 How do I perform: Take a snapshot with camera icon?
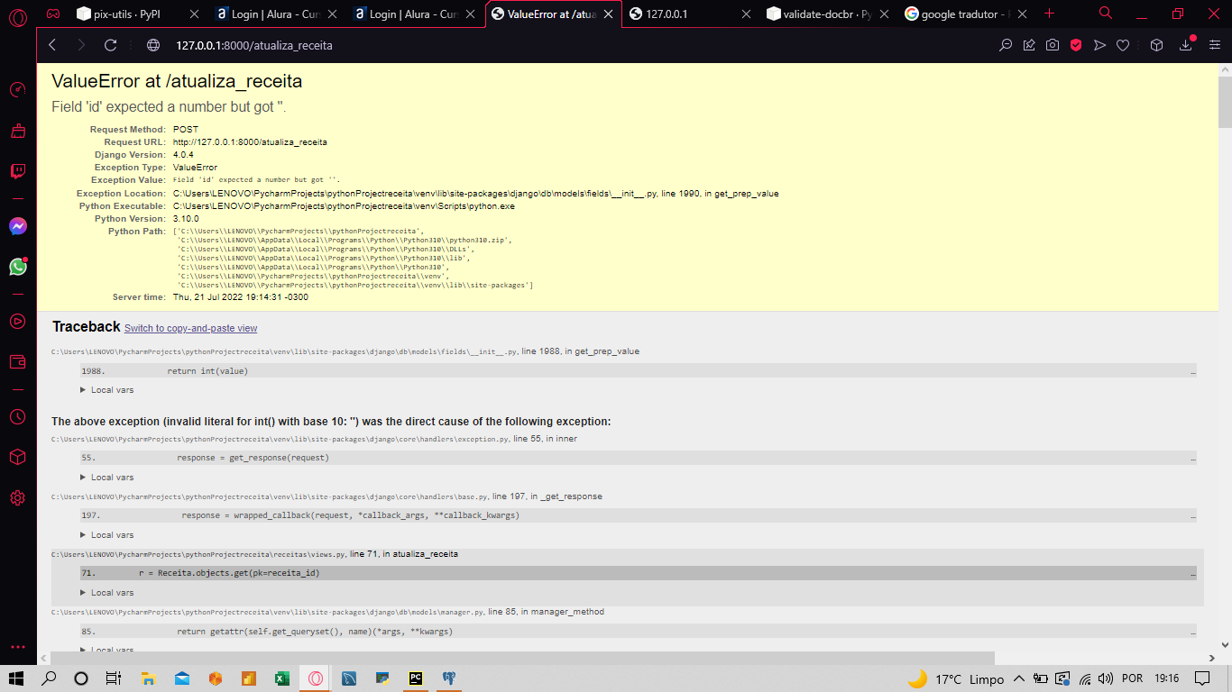click(x=1053, y=45)
